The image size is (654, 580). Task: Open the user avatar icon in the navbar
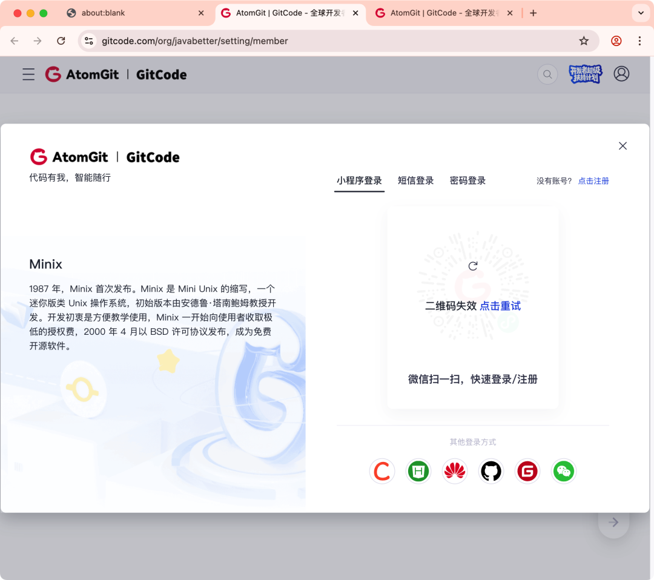coord(621,73)
